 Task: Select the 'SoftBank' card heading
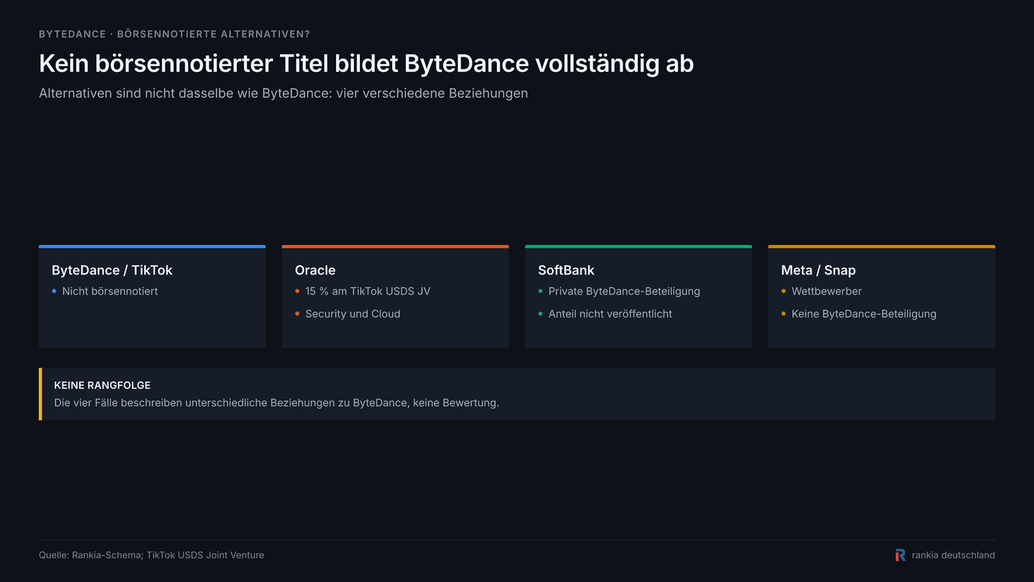pos(566,270)
